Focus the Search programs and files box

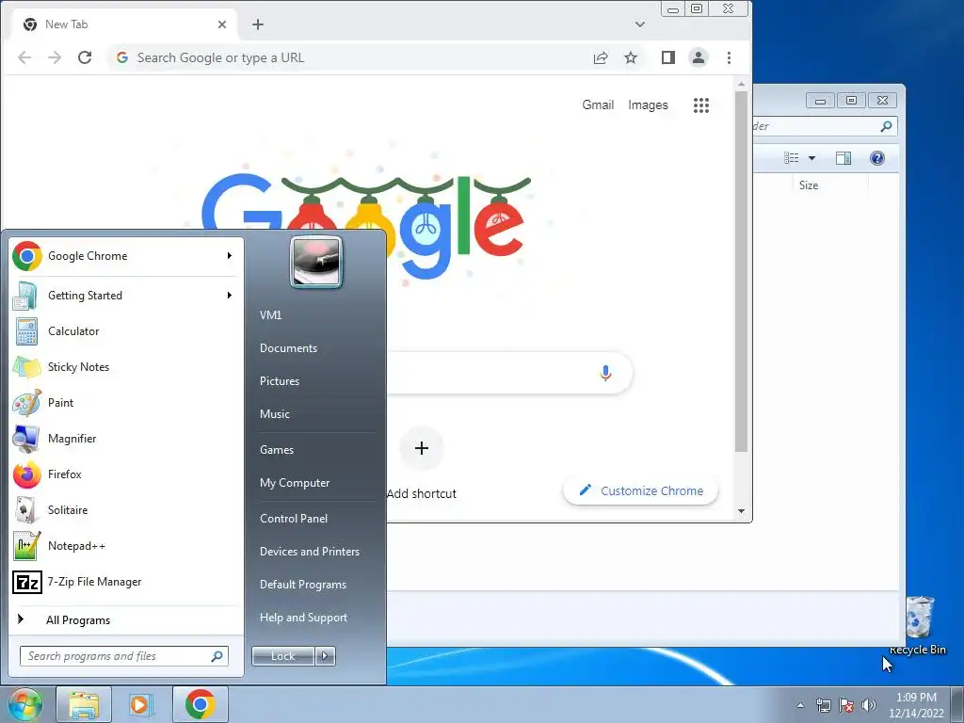(123, 656)
